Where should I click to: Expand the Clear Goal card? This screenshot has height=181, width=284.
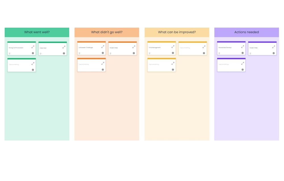[x=64, y=47]
